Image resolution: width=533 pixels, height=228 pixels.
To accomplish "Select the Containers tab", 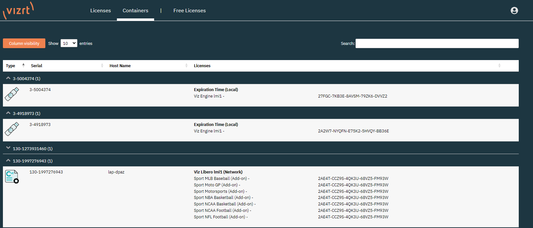I will point(135,11).
